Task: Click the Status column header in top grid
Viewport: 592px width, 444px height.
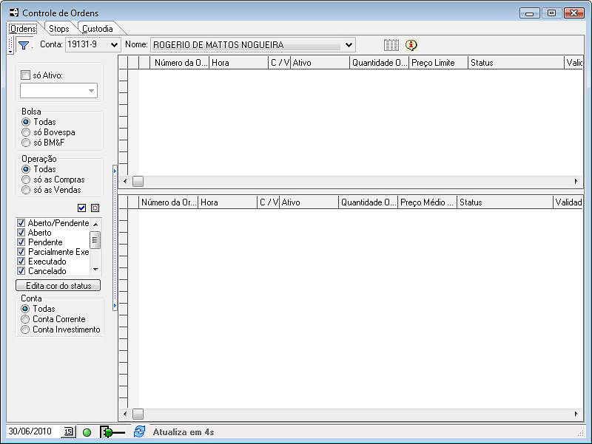Action: click(514, 63)
